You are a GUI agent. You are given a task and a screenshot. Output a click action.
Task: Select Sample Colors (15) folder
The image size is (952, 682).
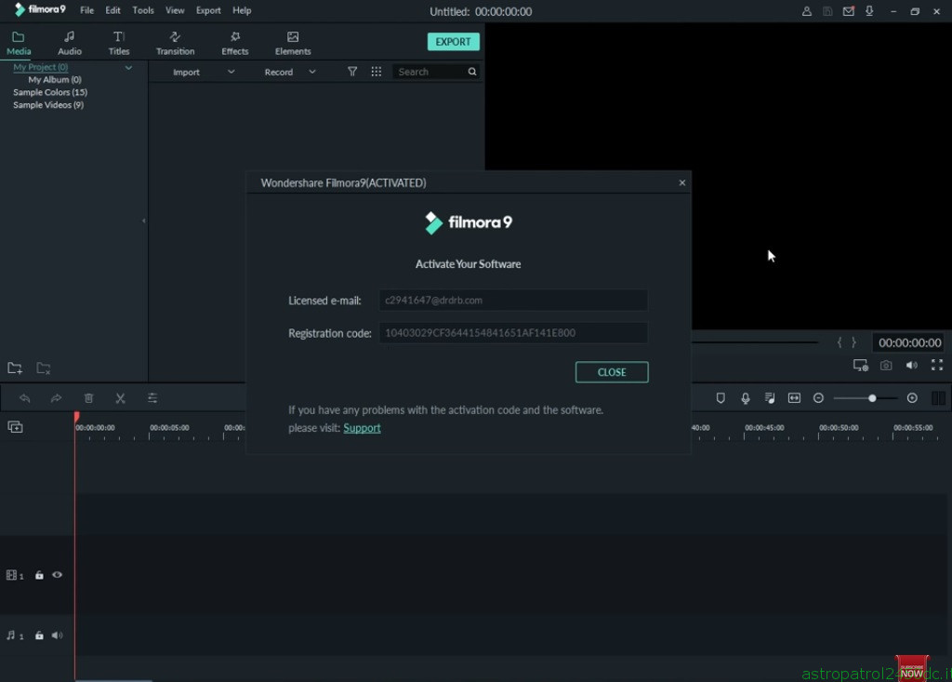point(50,92)
